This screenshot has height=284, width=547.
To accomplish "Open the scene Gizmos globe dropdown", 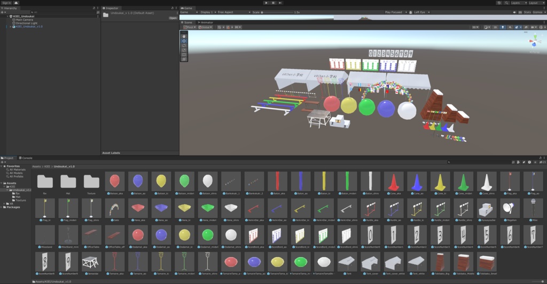I will click(x=542, y=27).
